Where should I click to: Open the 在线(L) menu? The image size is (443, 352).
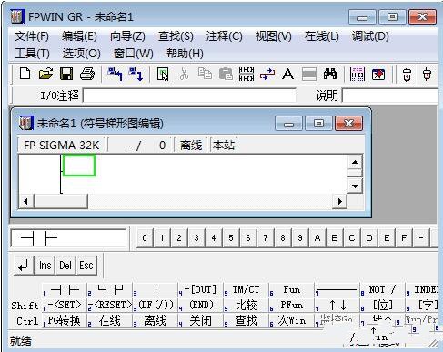321,36
